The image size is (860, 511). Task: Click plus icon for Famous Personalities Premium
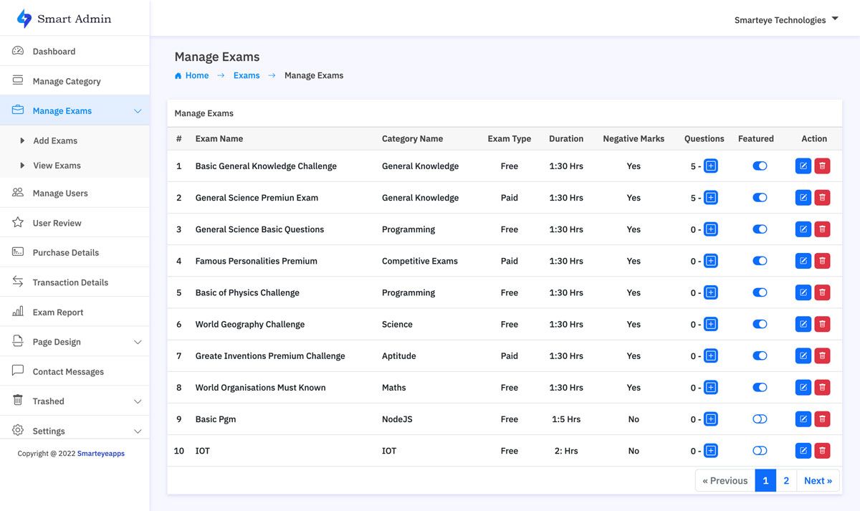tap(710, 261)
